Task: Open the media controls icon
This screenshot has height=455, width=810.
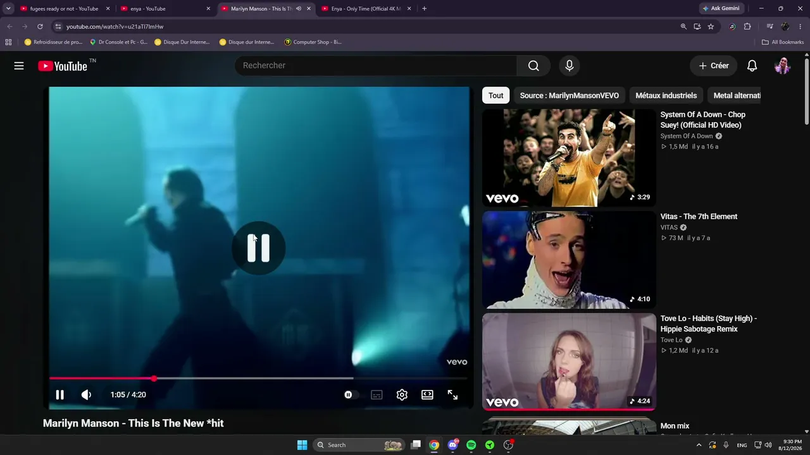Action: click(x=769, y=27)
